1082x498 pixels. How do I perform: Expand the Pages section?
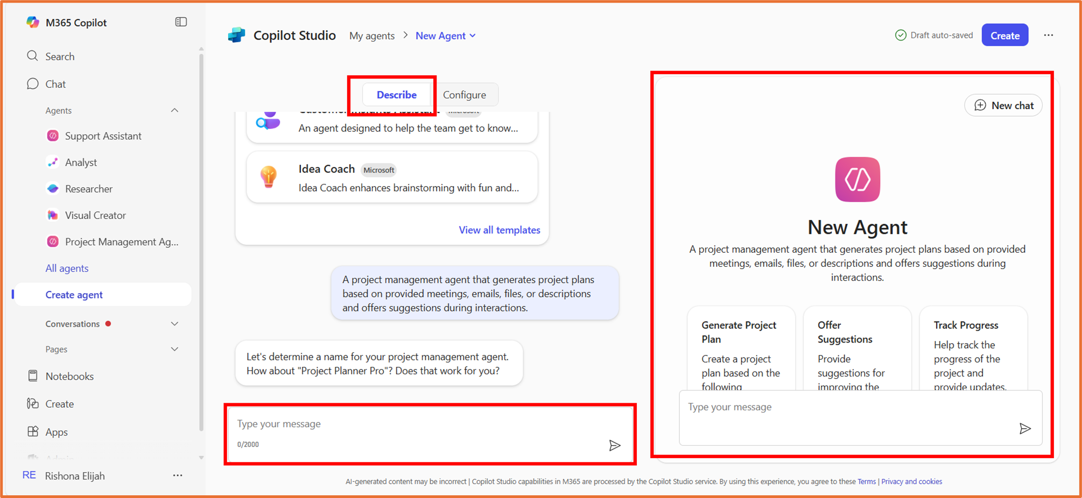tap(174, 348)
